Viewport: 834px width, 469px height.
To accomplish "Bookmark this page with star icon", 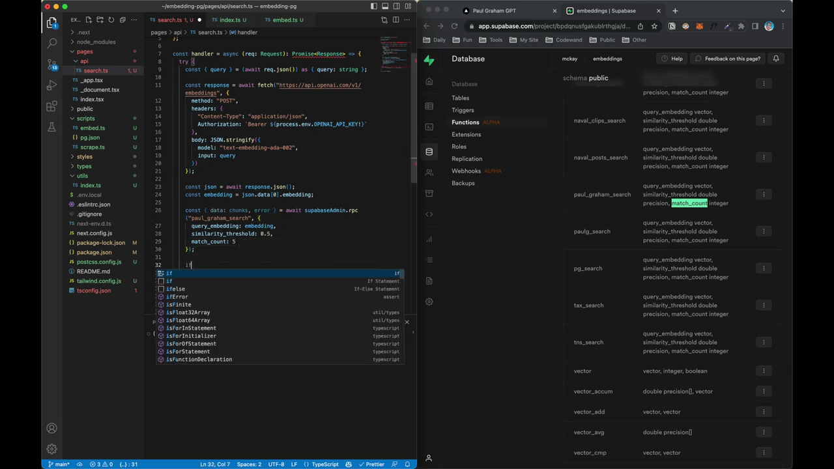I will click(654, 26).
